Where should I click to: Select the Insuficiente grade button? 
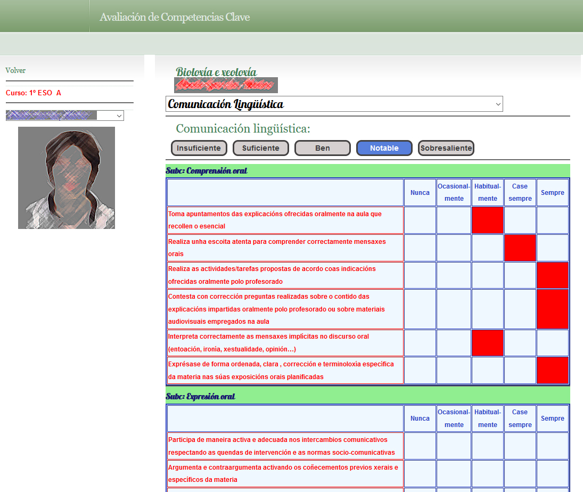click(199, 148)
